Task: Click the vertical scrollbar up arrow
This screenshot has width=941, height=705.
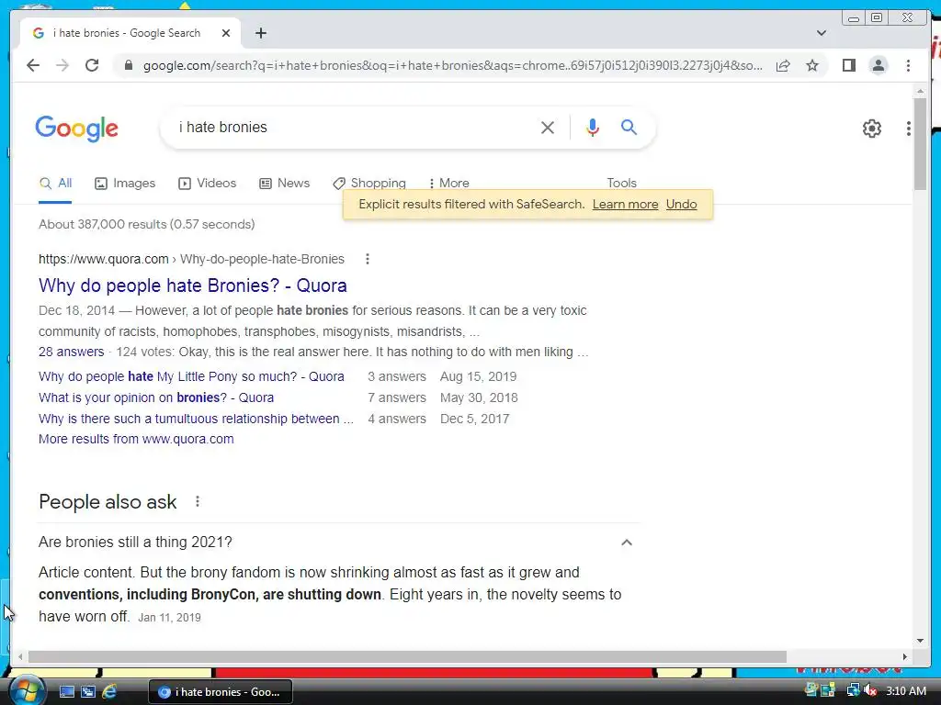Action: click(920, 91)
